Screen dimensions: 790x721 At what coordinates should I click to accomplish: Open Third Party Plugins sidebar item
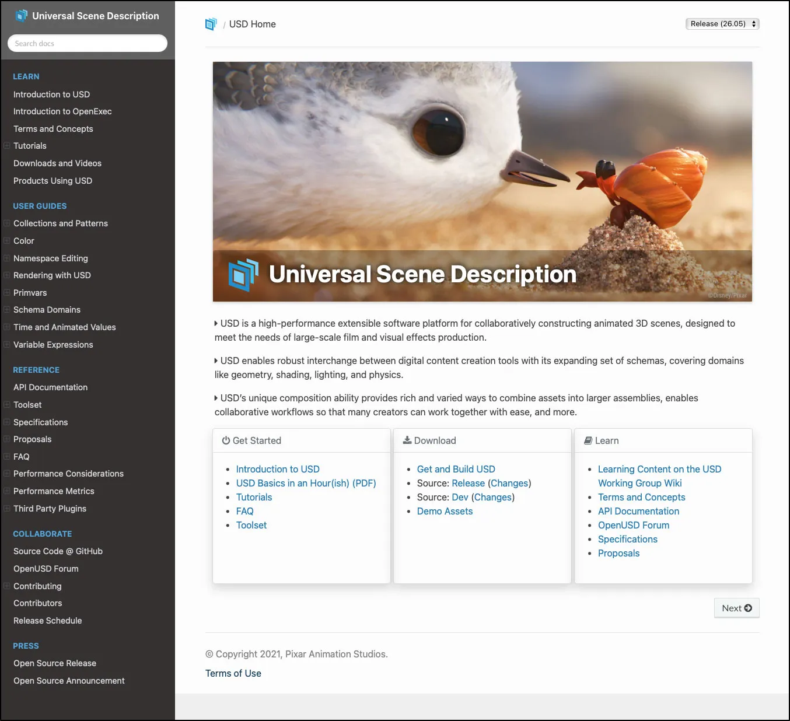(50, 509)
